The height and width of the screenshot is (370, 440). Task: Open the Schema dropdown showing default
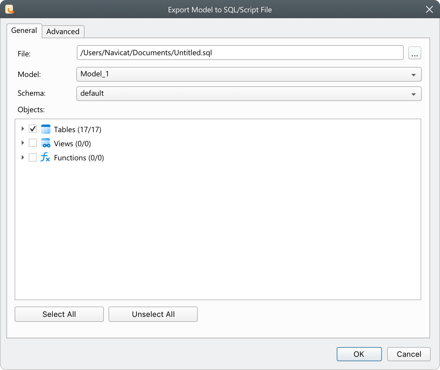click(249, 94)
